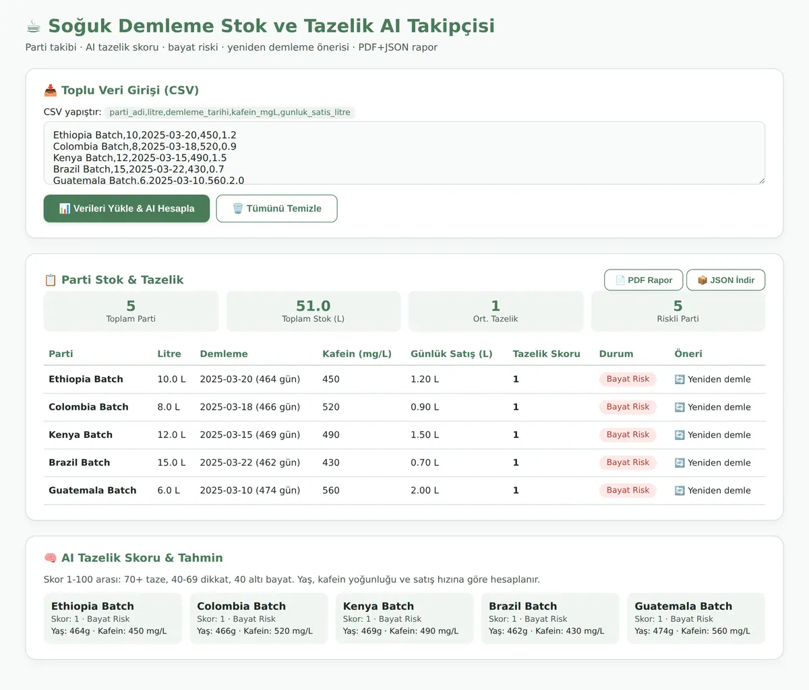The image size is (809, 690).
Task: Click the 'Kafein (mg/L)' column header
Action: [357, 354]
